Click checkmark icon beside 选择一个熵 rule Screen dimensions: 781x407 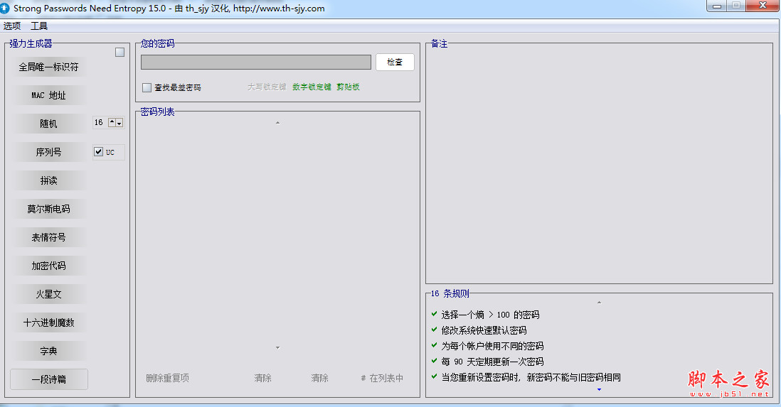[435, 314]
